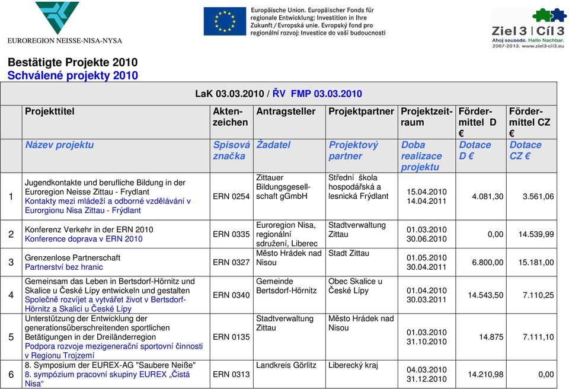Image resolution: width=569 pixels, height=389 pixels.
Task: Click the 'LaK 03.03.2010 / ŘV FMP 03.03.2010' header
Action: [x=279, y=94]
